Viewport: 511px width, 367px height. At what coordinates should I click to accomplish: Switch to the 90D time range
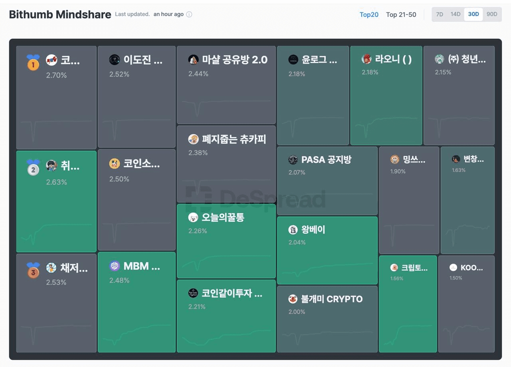492,14
